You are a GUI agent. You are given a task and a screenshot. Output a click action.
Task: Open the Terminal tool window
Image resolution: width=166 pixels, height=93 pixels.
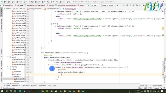tap(16, 86)
